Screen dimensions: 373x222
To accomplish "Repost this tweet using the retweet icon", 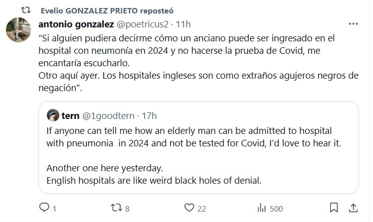I will (116, 208).
